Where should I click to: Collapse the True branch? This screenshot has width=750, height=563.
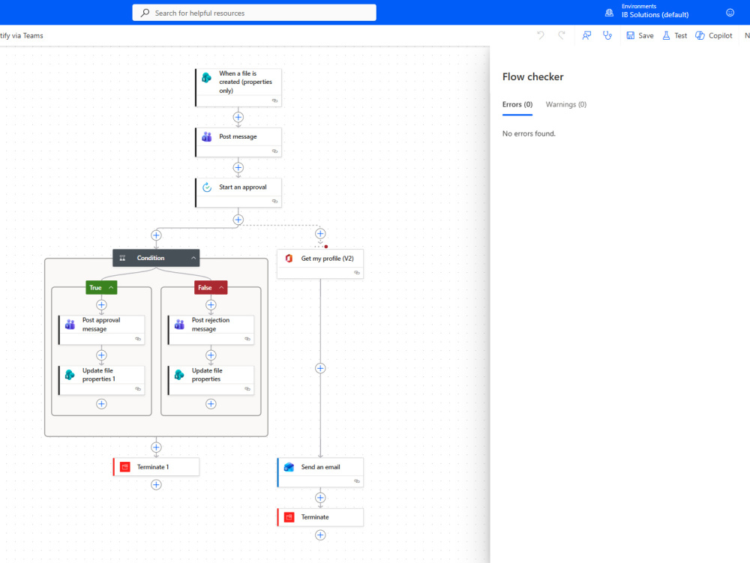(x=111, y=288)
